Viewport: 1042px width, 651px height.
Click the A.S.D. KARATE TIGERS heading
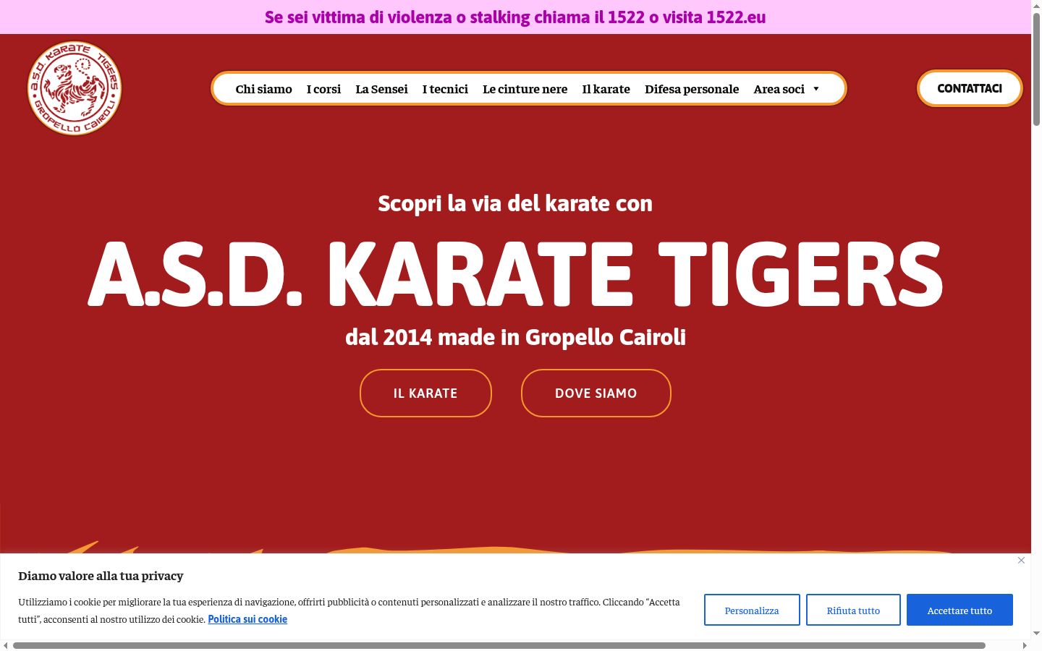point(515,273)
